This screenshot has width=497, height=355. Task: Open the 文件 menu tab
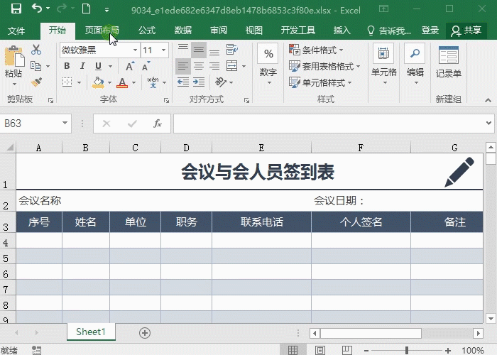click(16, 31)
